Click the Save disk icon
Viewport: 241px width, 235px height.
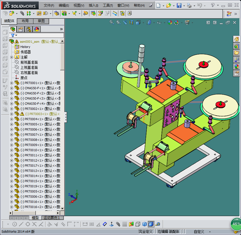pos(179,5)
